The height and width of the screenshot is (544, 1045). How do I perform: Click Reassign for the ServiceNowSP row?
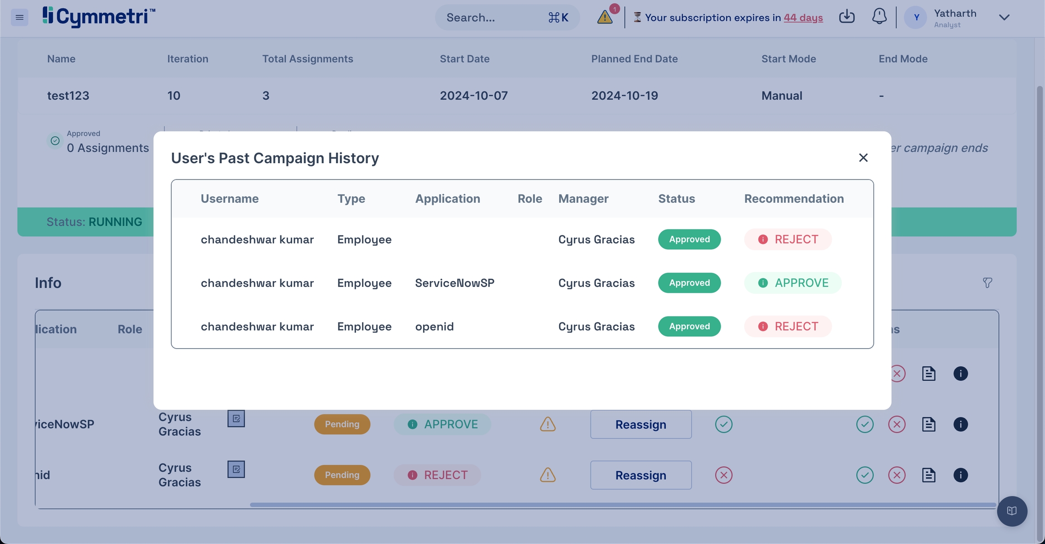(640, 424)
